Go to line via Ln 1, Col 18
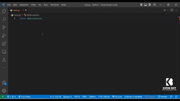 55,97
